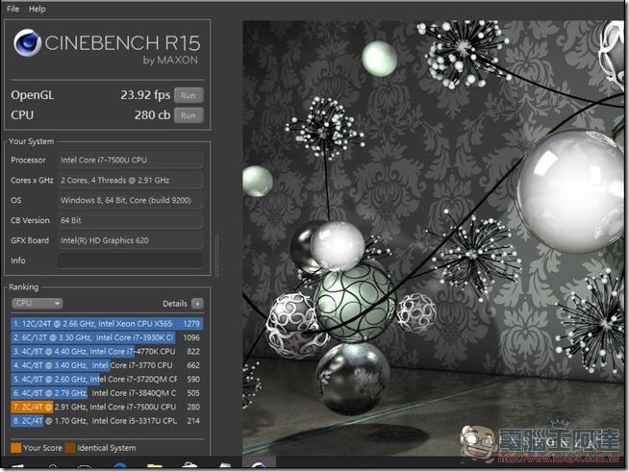Select ranking row 7 Core i7-7500U

coord(107,407)
